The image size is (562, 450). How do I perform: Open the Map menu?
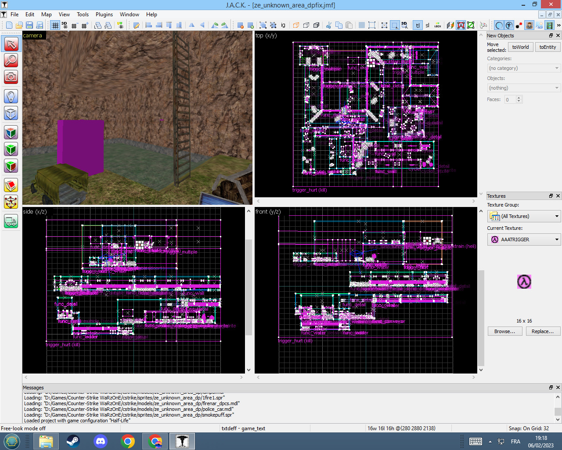(46, 14)
